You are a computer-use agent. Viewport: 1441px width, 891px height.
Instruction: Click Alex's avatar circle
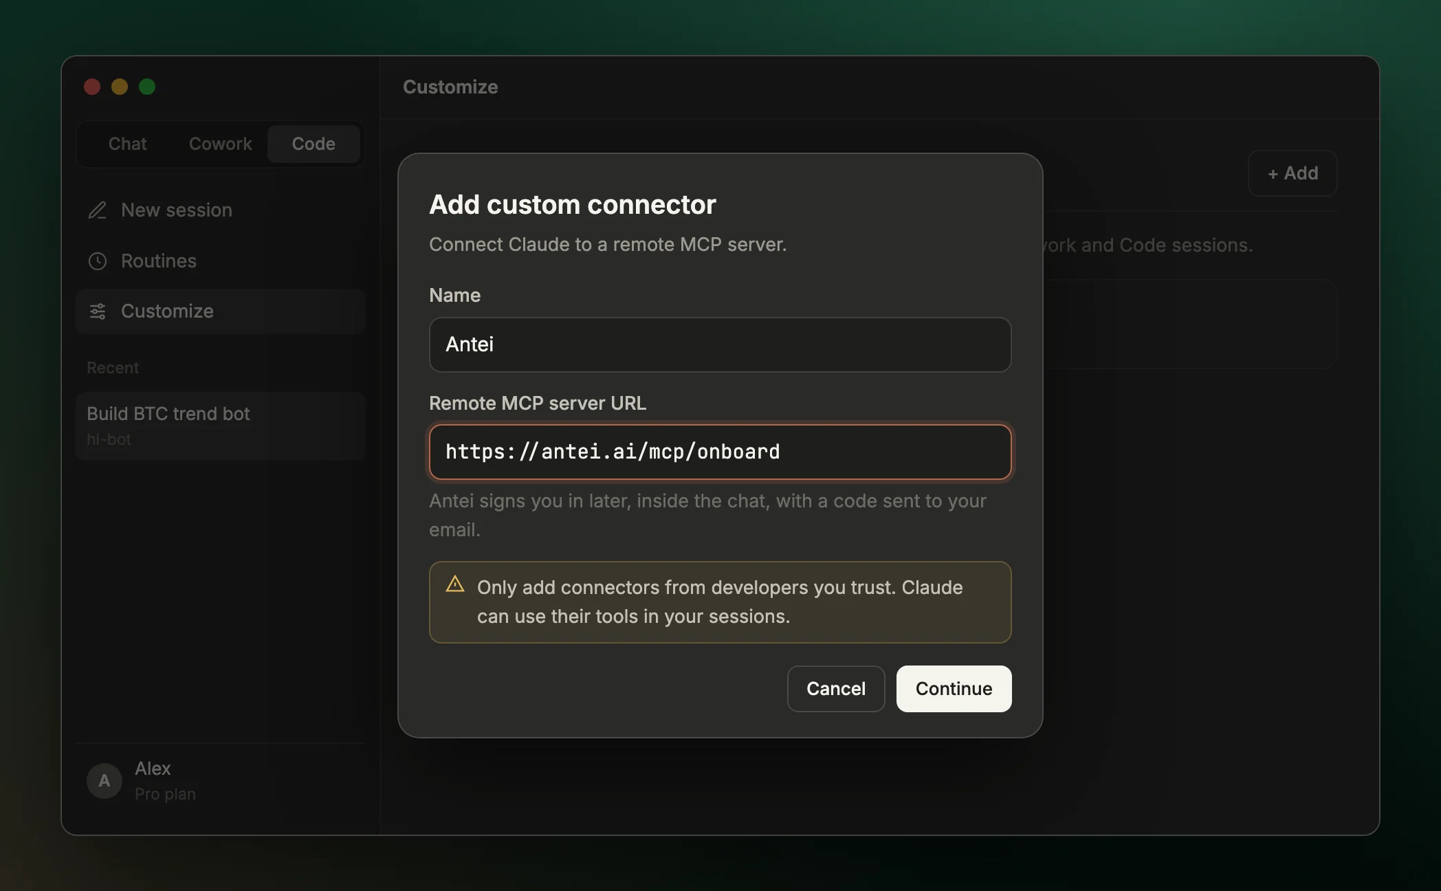pos(104,780)
